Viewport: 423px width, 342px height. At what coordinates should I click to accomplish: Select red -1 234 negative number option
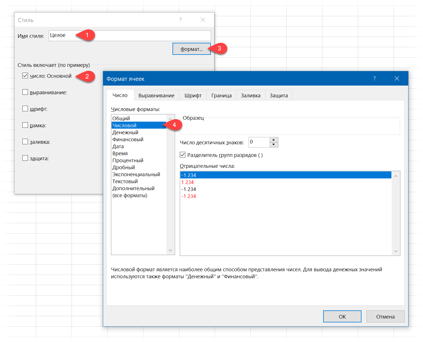pyautogui.click(x=286, y=196)
